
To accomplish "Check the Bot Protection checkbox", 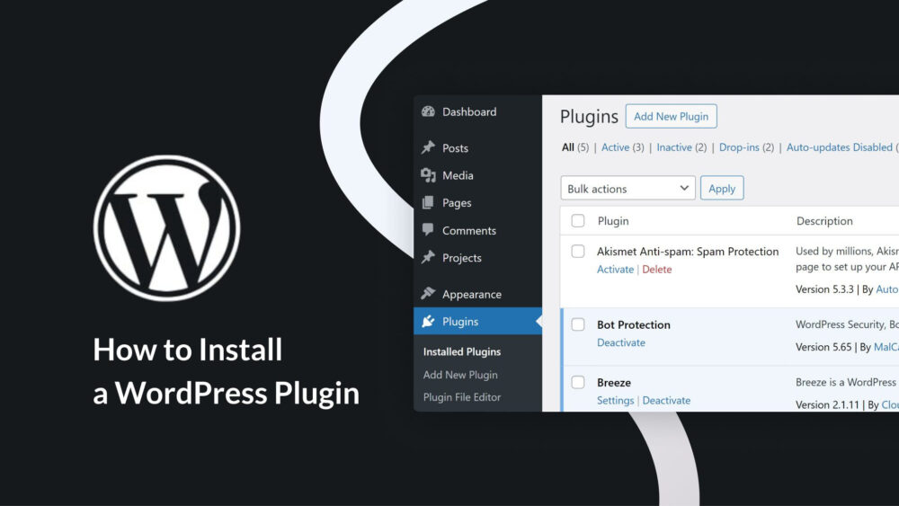I will pos(578,324).
